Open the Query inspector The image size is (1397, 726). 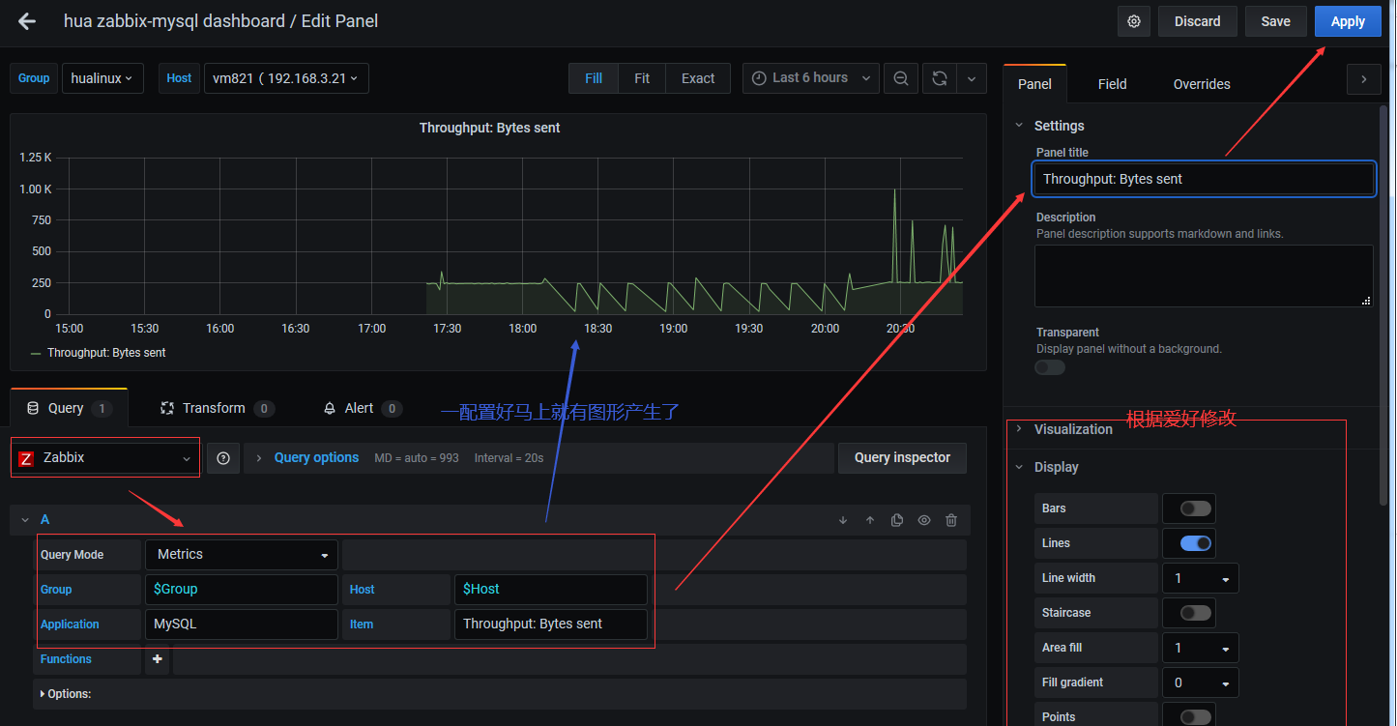click(902, 458)
